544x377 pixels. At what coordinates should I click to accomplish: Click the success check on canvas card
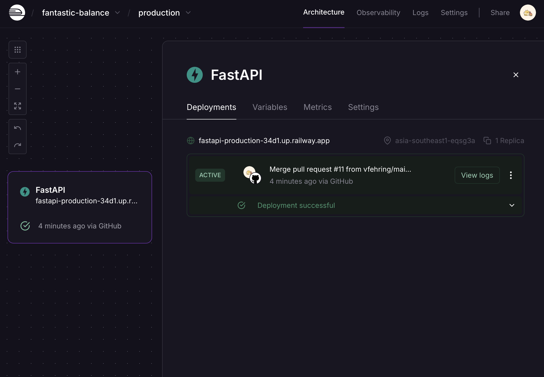pyautogui.click(x=25, y=226)
